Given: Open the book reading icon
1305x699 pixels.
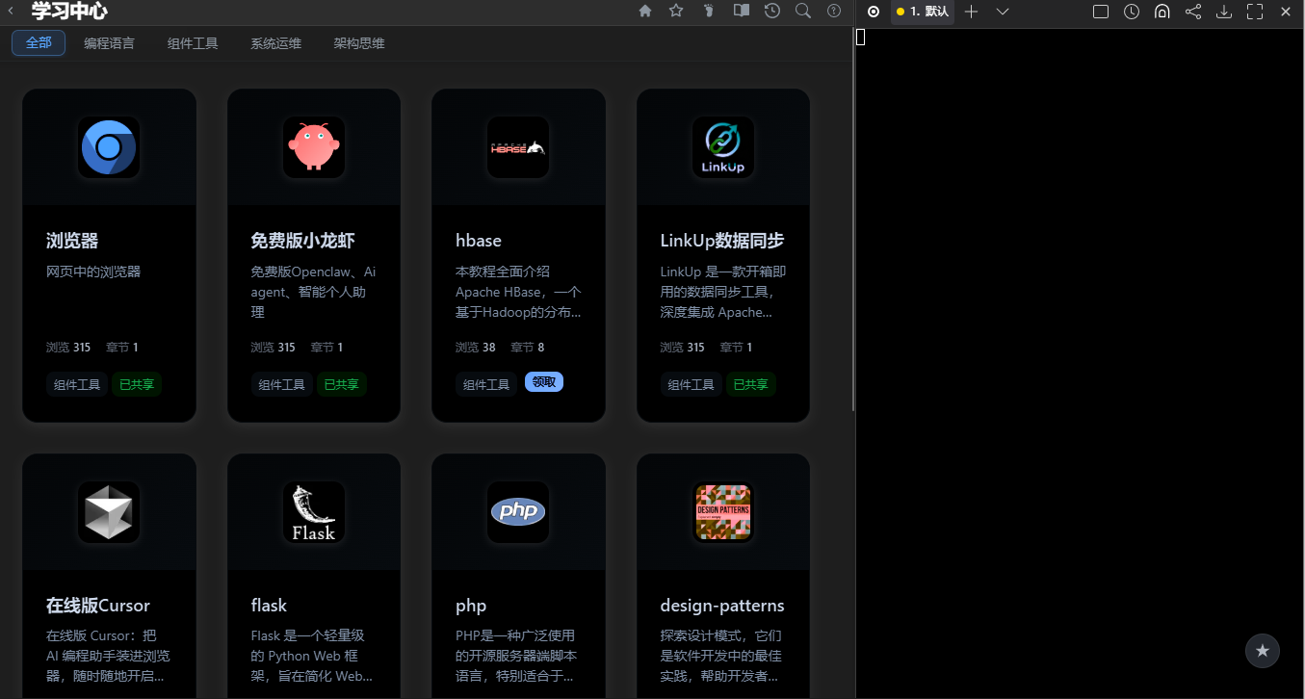Looking at the screenshot, I should click(x=741, y=11).
